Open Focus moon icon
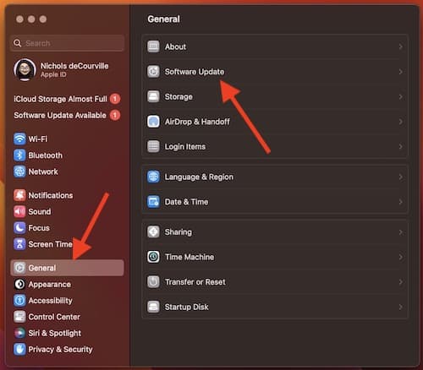The width and height of the screenshot is (423, 370). (19, 228)
